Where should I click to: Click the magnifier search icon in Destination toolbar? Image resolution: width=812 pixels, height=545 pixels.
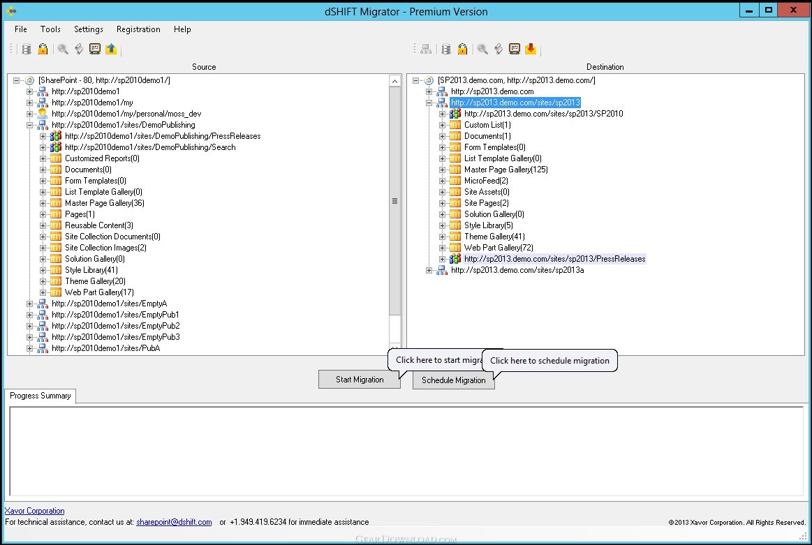(x=482, y=49)
